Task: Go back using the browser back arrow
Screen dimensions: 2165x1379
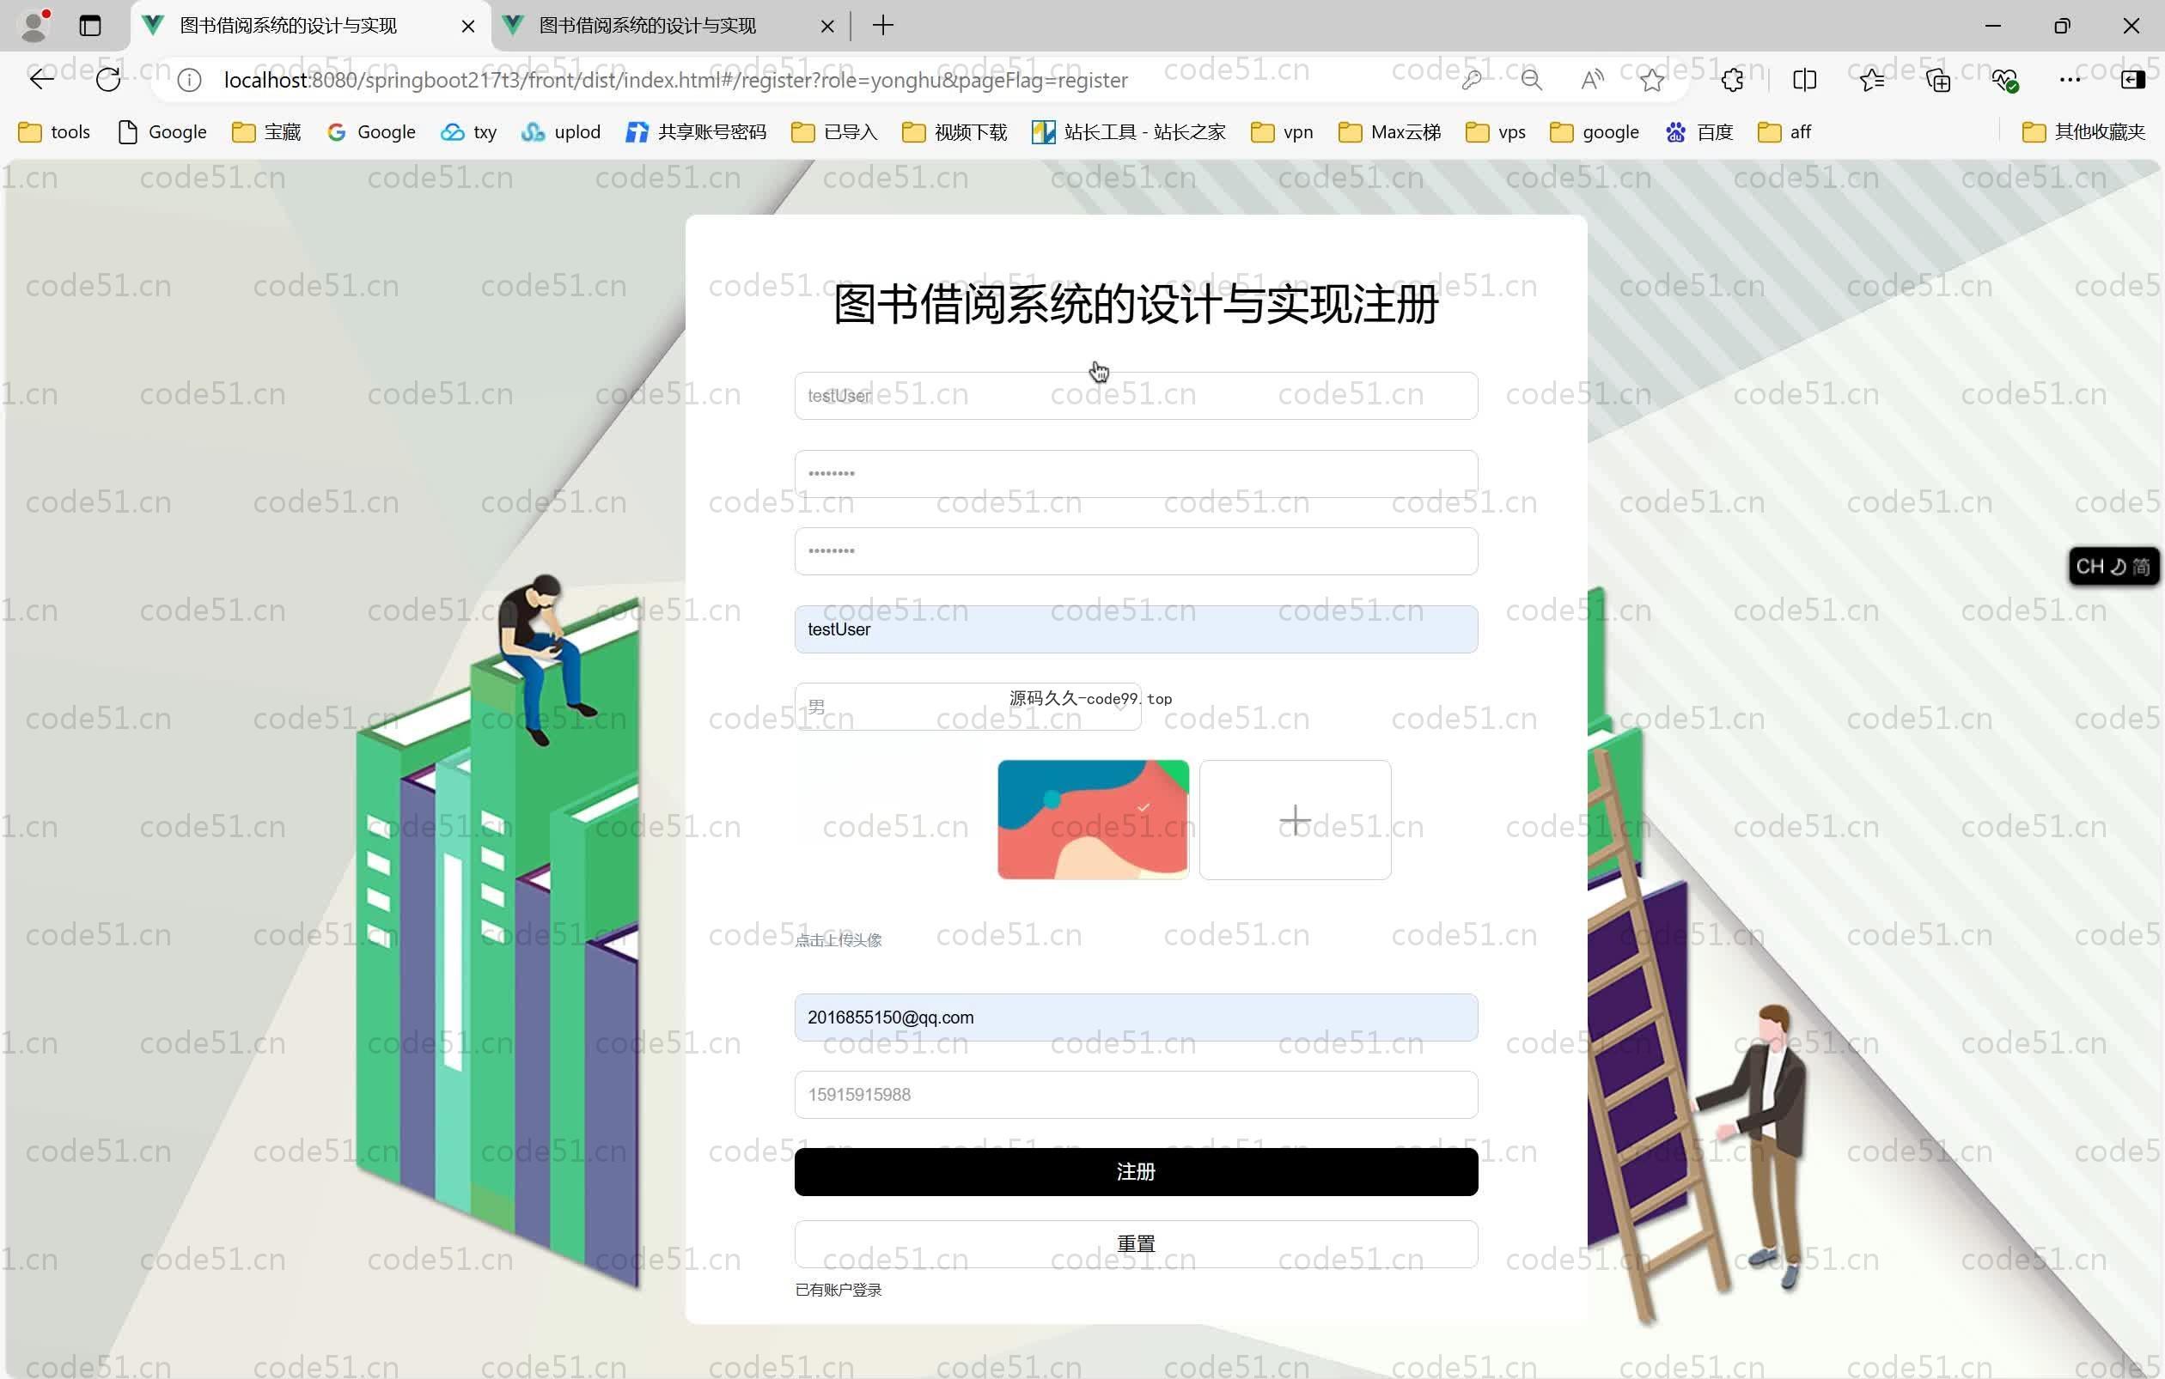Action: tap(41, 80)
